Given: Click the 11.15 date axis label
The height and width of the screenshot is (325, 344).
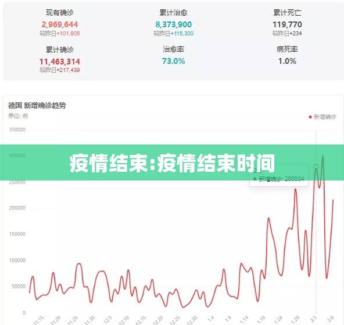Looking at the screenshot, I should pos(39,320).
